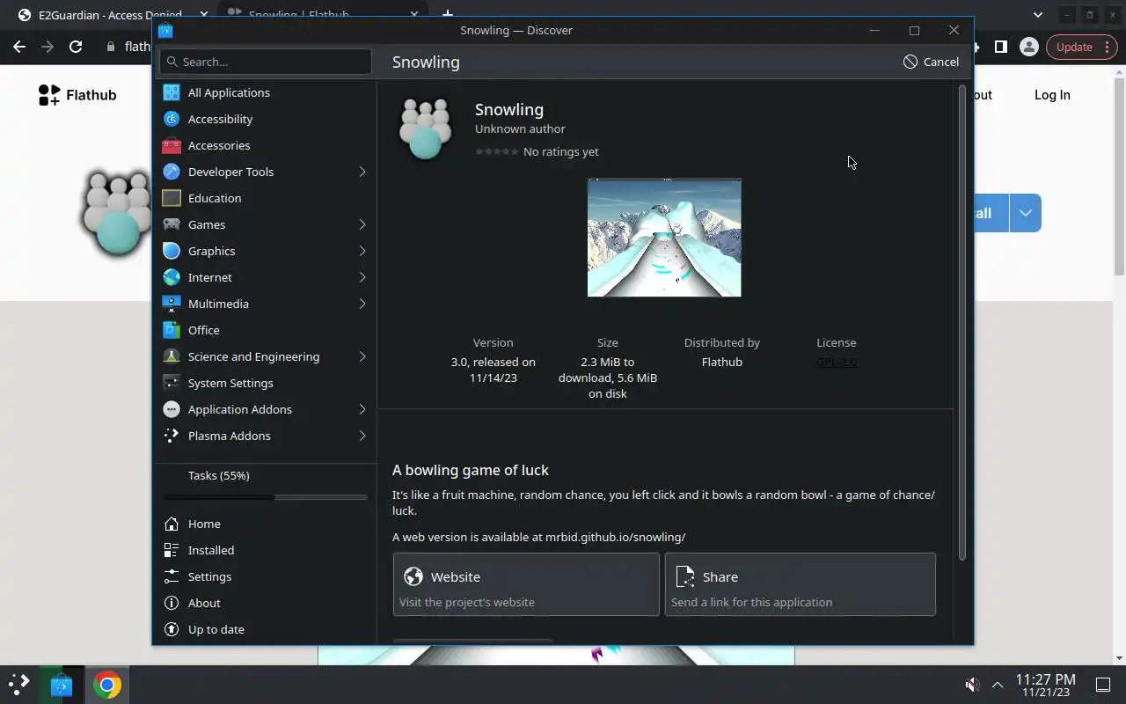This screenshot has height=704, width=1126.
Task: Select the Accessories category
Action: 265,145
